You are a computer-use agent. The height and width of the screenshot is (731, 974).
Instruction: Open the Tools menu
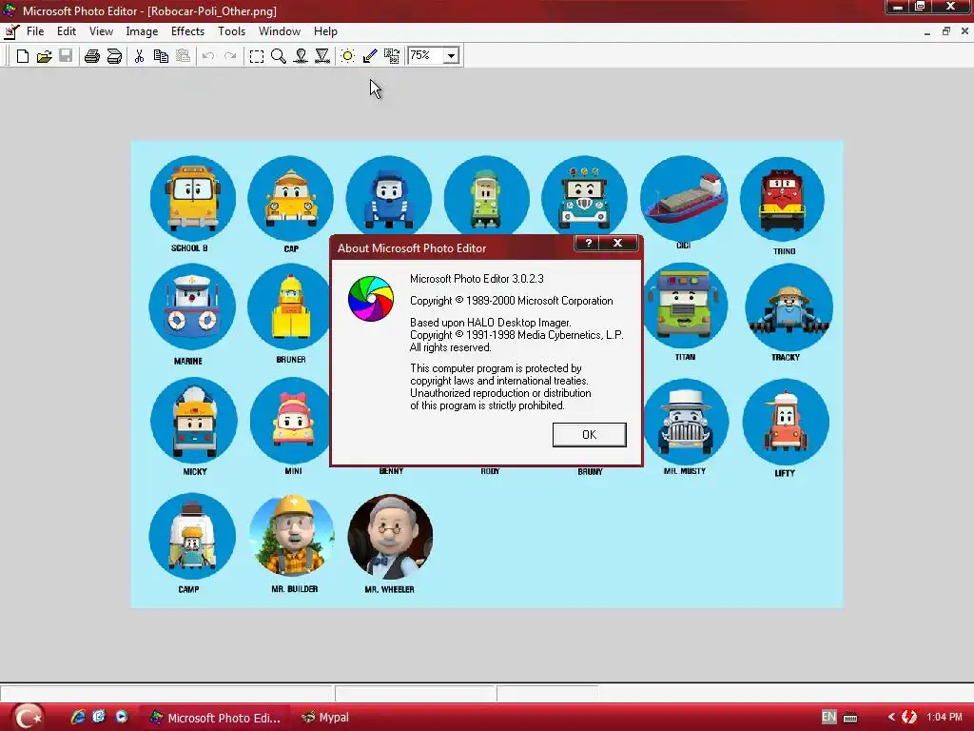pyautogui.click(x=232, y=31)
